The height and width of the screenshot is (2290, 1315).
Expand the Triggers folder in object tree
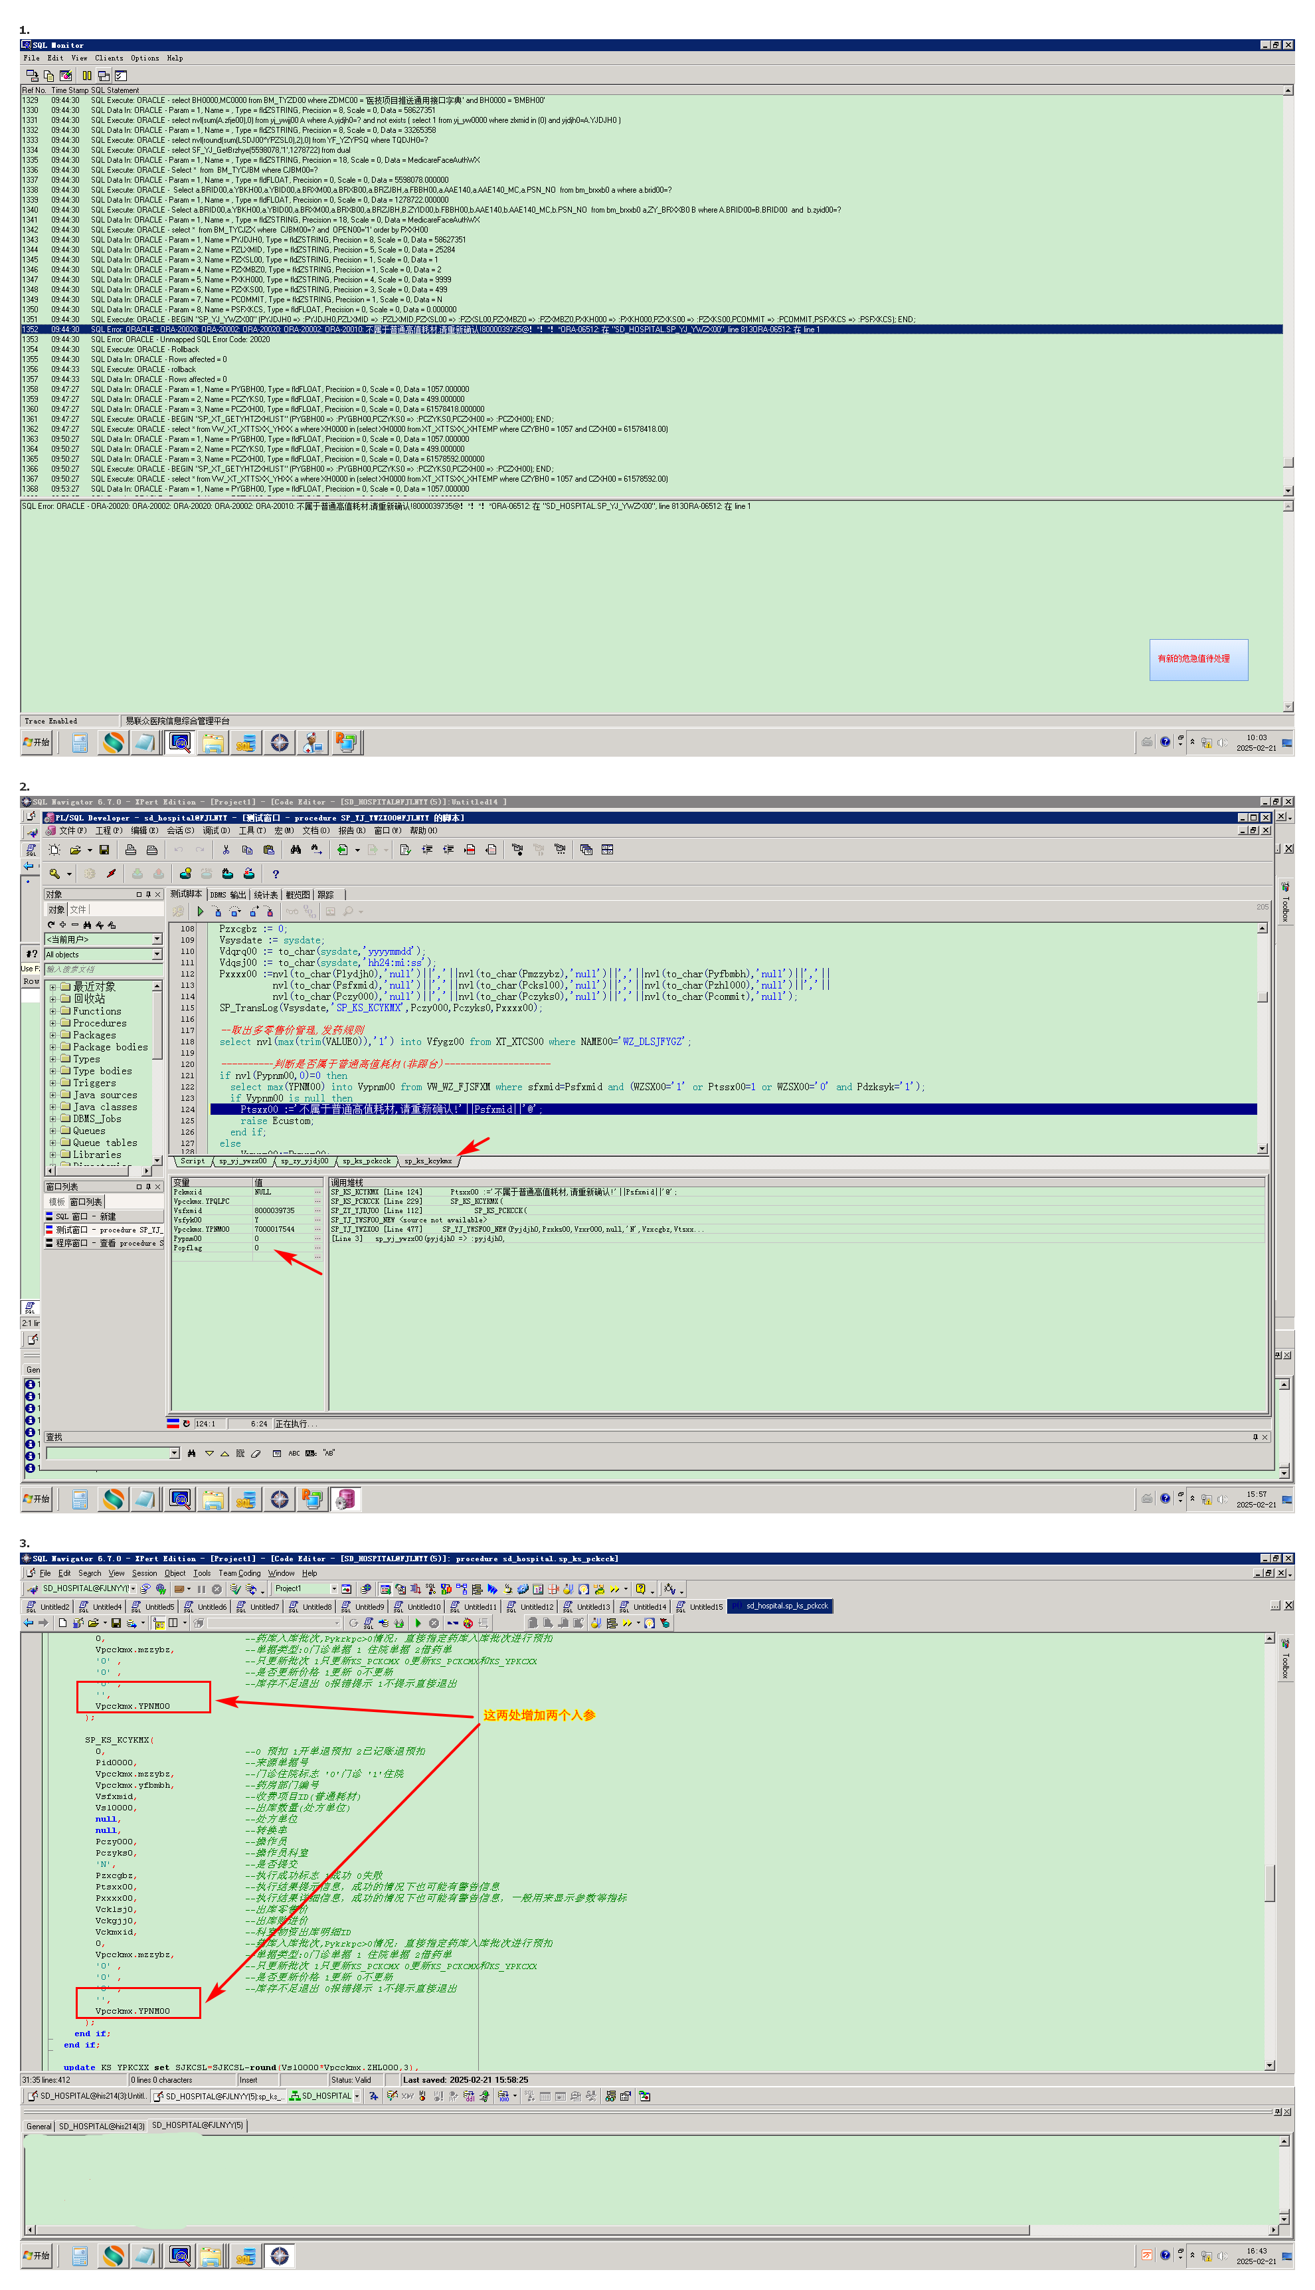point(52,1082)
